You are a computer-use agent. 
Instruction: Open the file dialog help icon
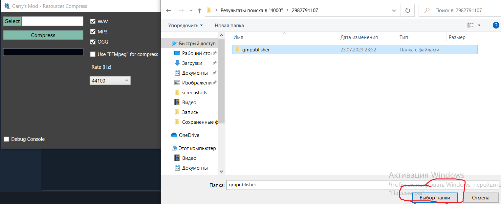(496, 25)
